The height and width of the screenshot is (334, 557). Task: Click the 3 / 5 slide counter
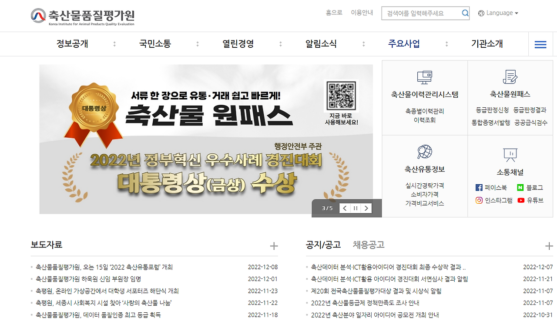coord(327,208)
